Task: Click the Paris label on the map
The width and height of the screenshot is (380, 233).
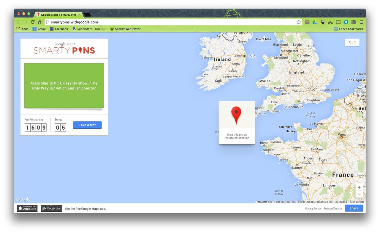Action: (342, 134)
